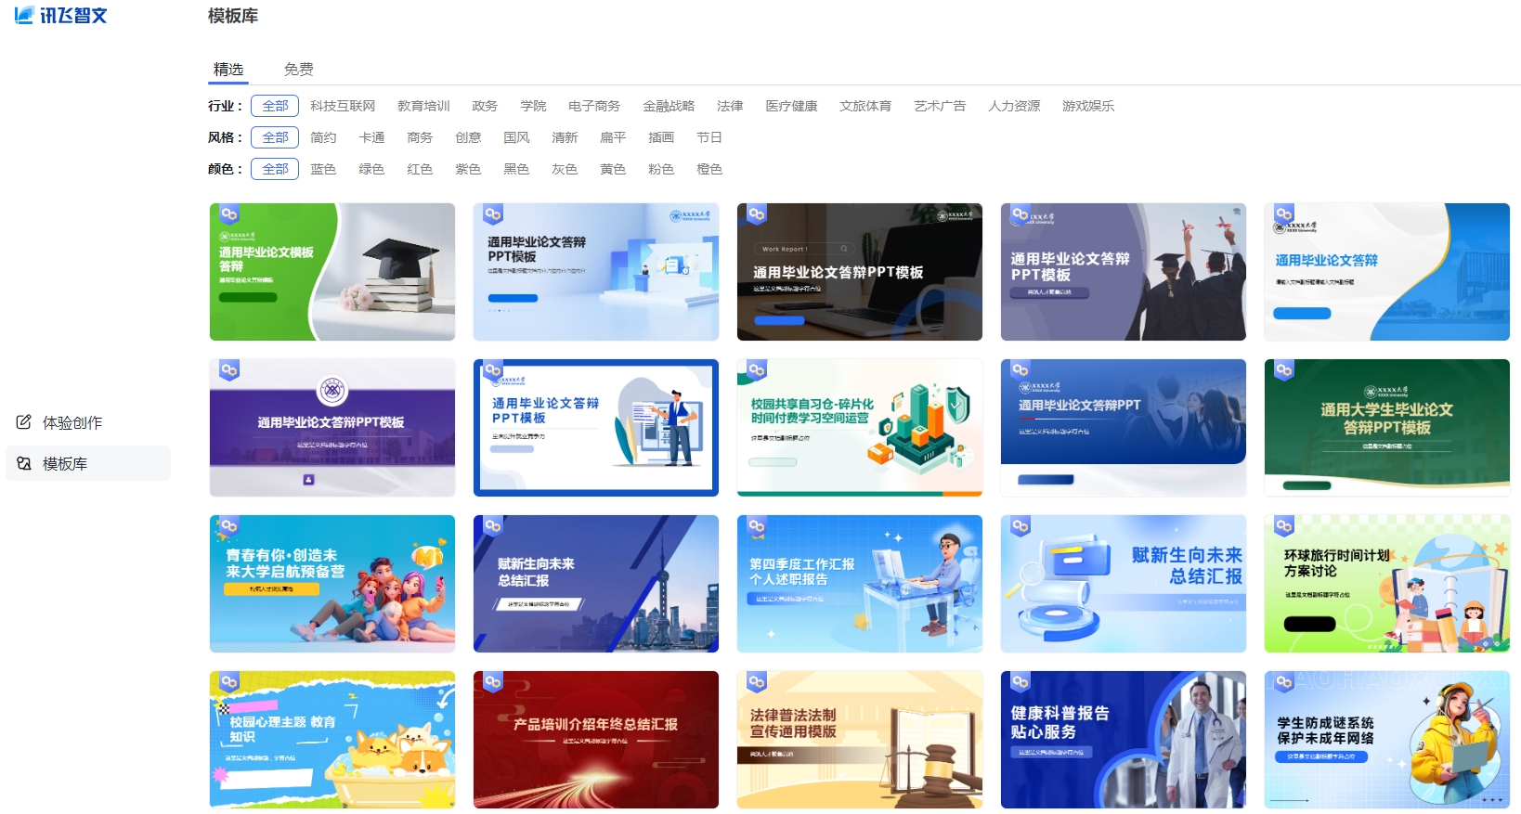Image resolution: width=1521 pixels, height=814 pixels.
Task: Filter style by 清新
Action: pos(565,137)
